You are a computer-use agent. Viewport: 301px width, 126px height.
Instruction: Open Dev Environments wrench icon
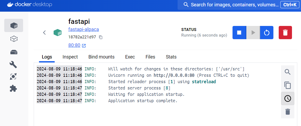click(14, 65)
